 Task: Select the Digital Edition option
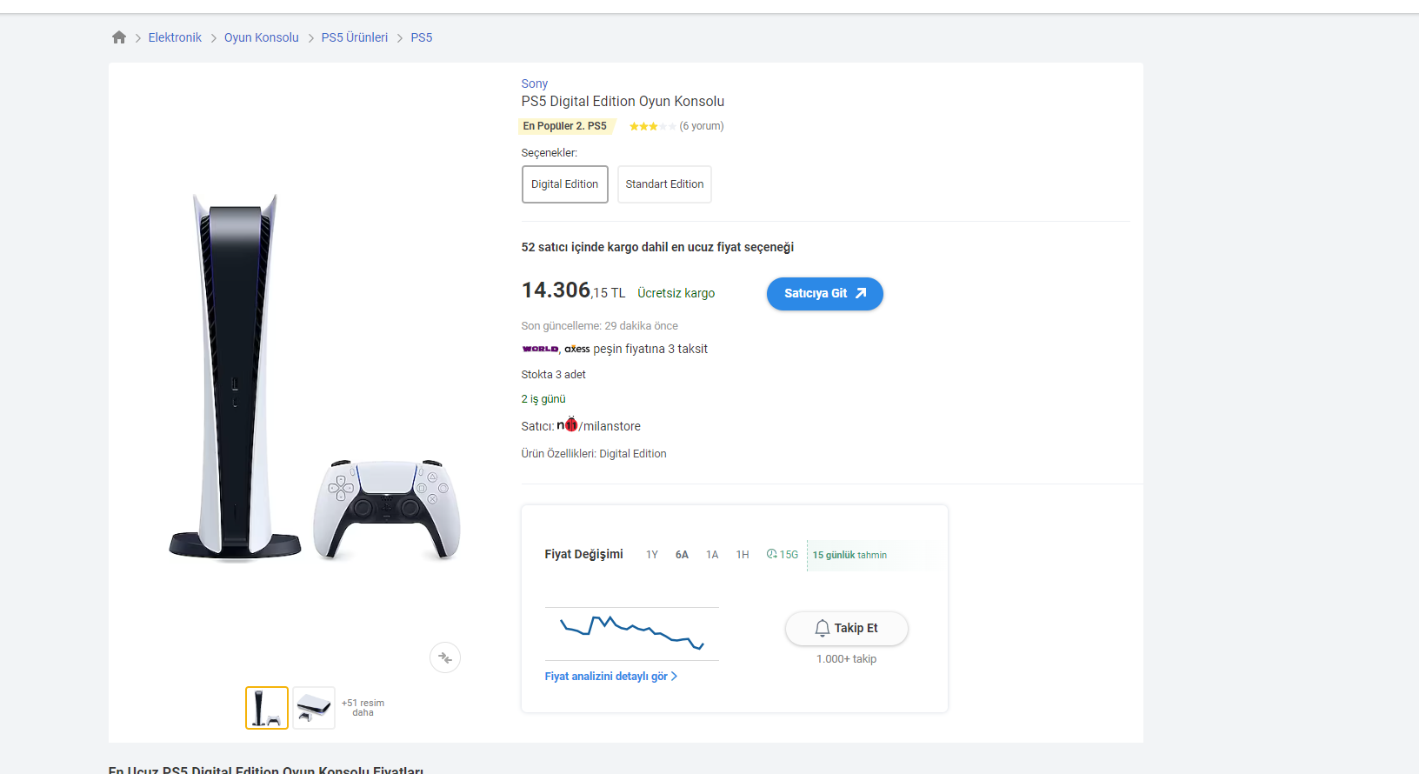pyautogui.click(x=565, y=184)
